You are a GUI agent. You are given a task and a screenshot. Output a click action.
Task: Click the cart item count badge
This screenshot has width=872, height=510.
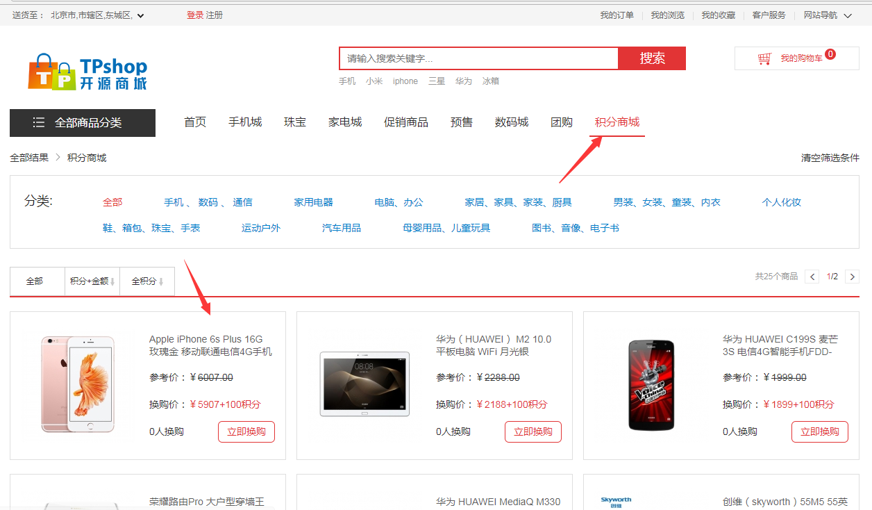tap(830, 54)
